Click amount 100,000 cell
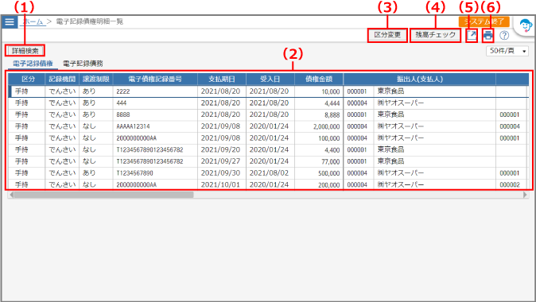The image size is (536, 302). point(319,138)
